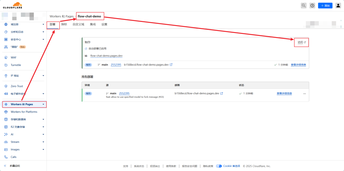Expand the 分析和日志 sidebar arrow
This screenshot has width=344, height=171.
[43, 32]
